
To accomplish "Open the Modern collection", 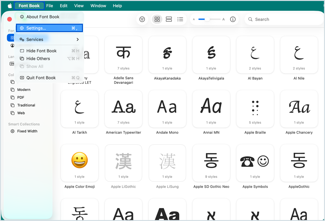I will point(23,90).
